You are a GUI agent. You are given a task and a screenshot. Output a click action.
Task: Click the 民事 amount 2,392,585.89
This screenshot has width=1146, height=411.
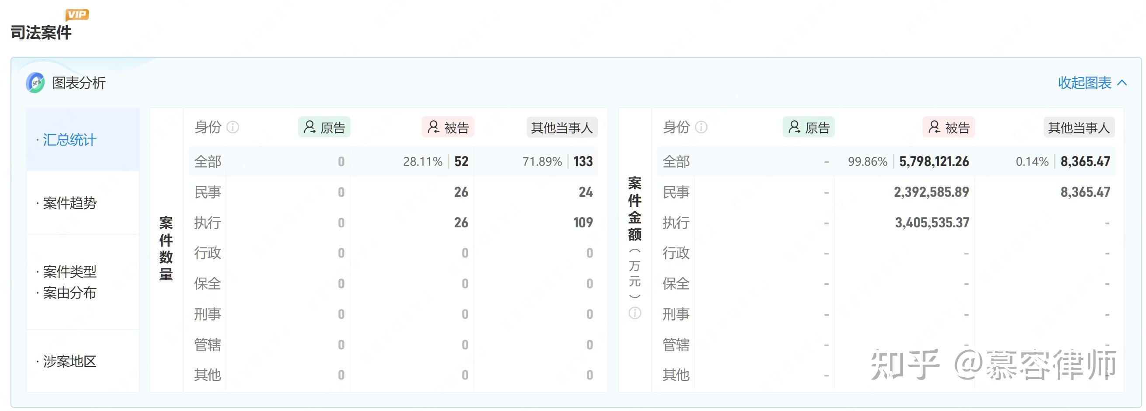pyautogui.click(x=931, y=192)
